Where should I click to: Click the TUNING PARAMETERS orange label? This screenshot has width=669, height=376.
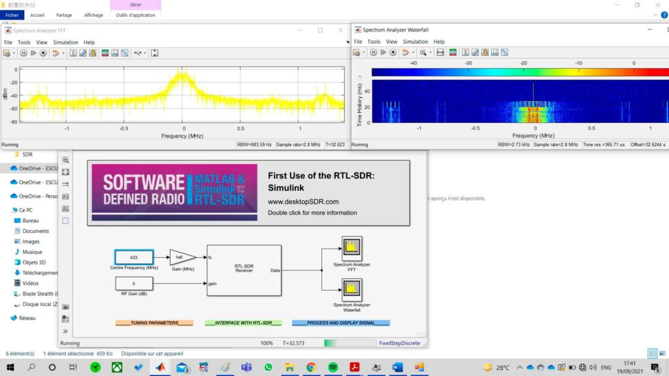[x=154, y=322]
